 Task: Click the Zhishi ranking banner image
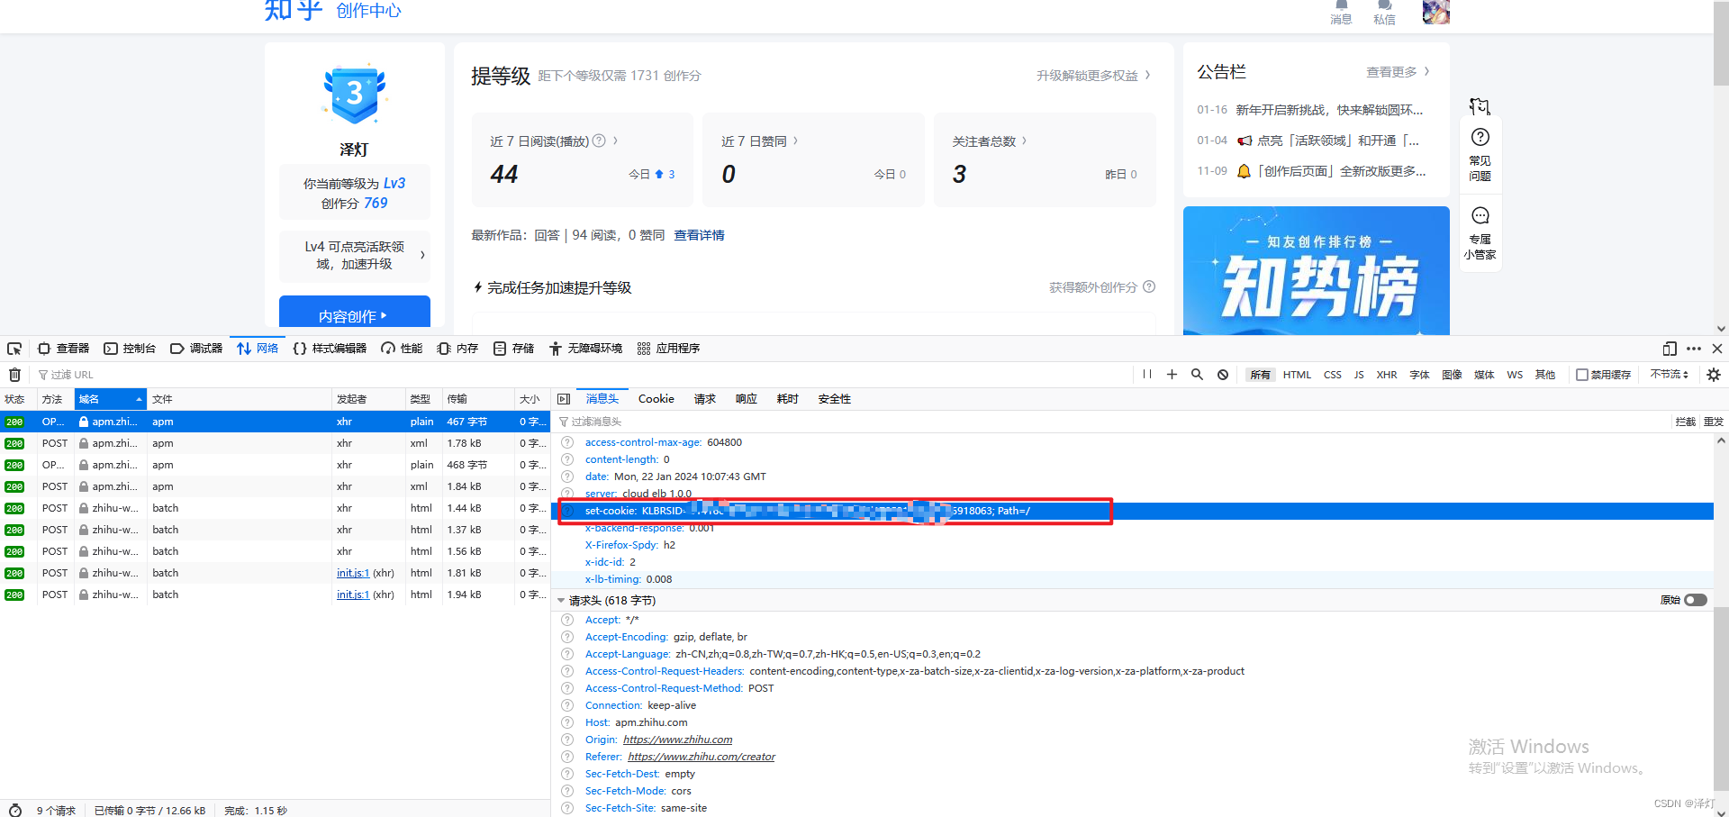(x=1317, y=270)
